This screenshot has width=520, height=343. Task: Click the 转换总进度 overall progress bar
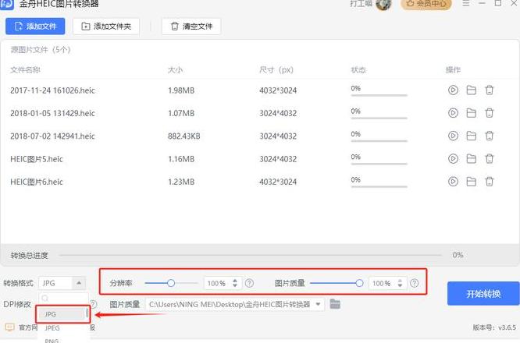[251, 255]
